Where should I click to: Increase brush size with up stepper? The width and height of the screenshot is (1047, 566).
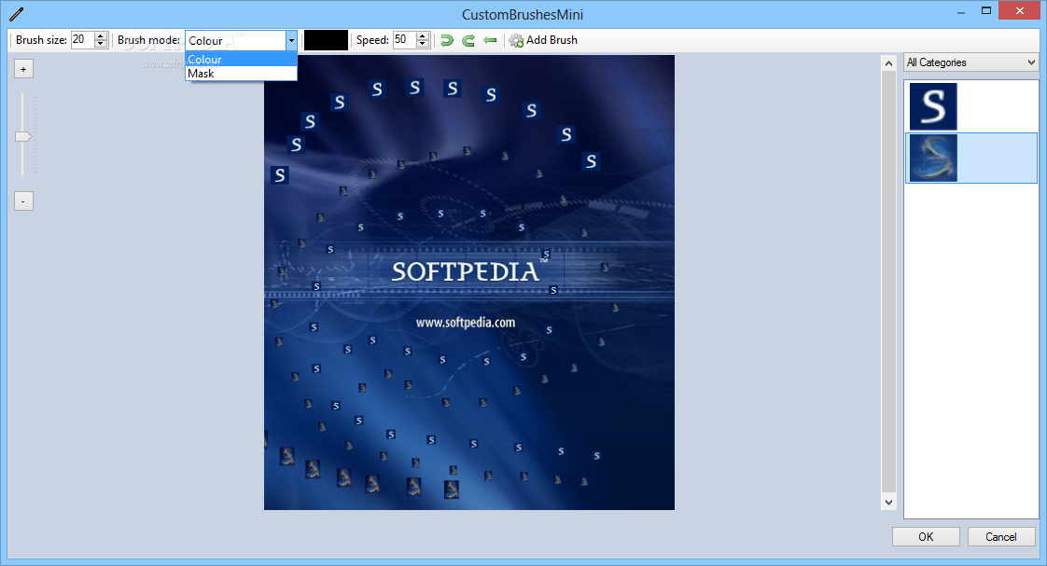101,36
